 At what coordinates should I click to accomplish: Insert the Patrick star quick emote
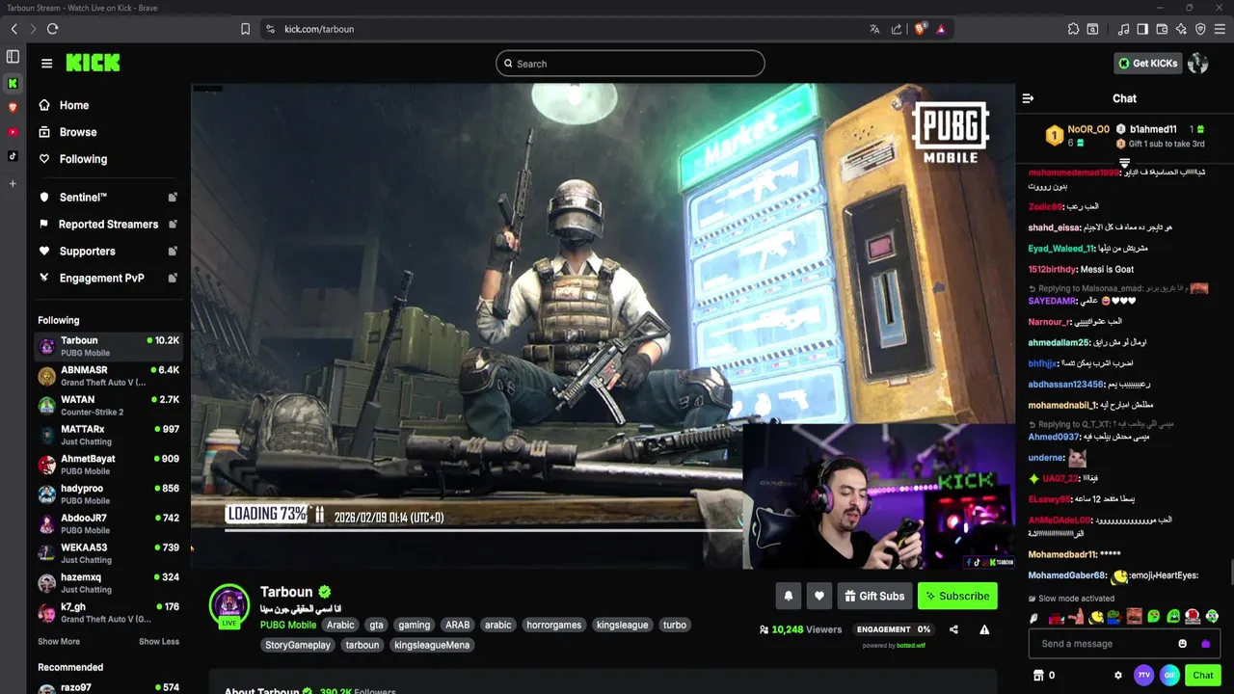[x=1075, y=617]
